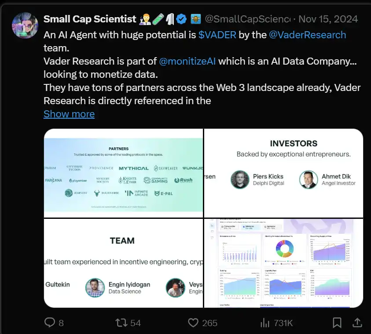The width and height of the screenshot is (371, 334).
Task: Open the @SmallCapScience handle
Action: (x=247, y=19)
